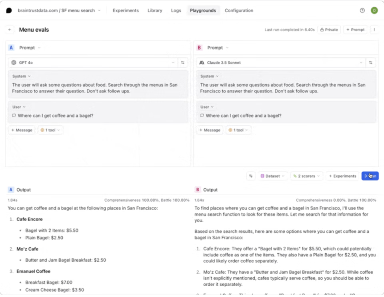This screenshot has width=384, height=297.
Task: Click the Braintrust logo icon
Action: coord(9,10)
